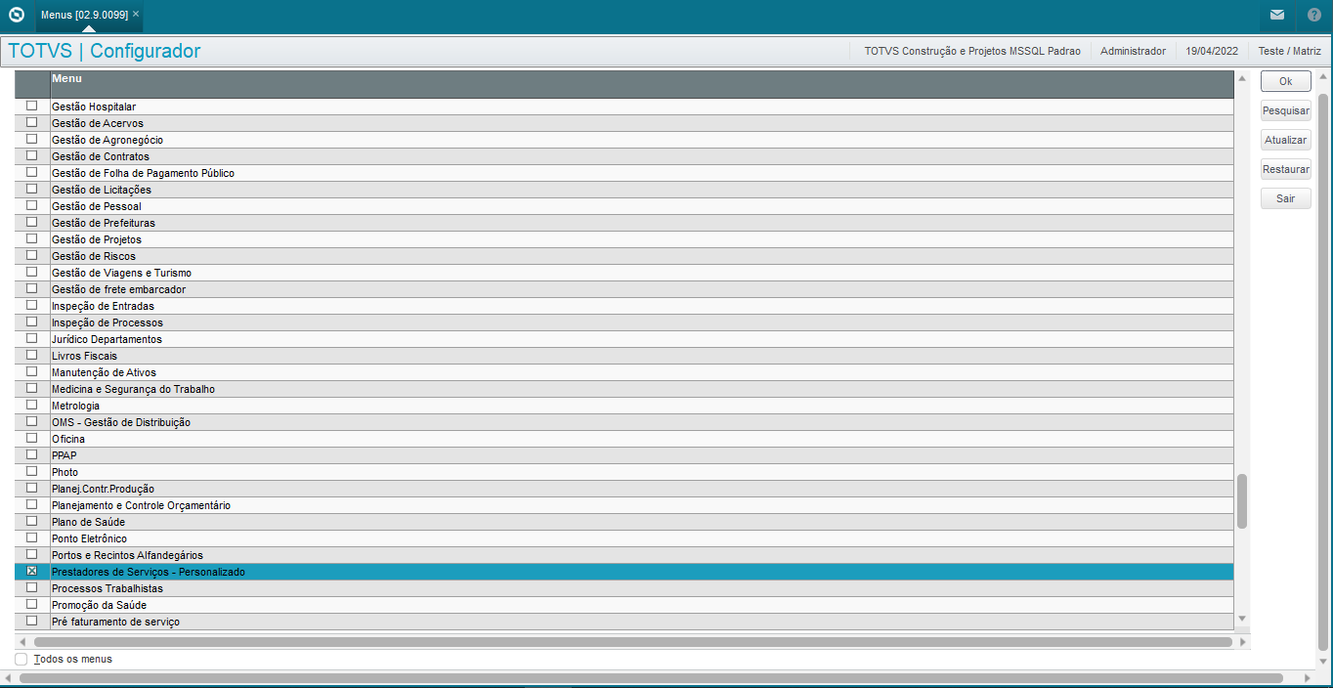Click the Menu column header
This screenshot has width=1333, height=688.
641,84
